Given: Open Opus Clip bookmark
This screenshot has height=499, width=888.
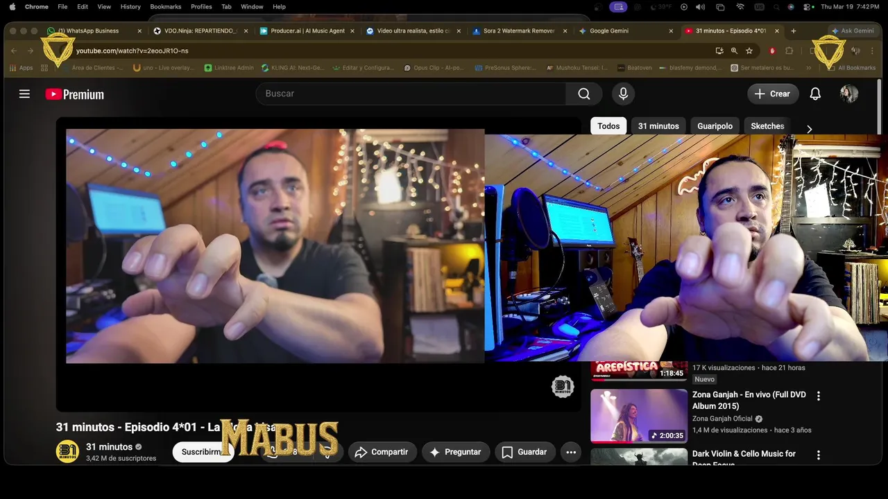Looking at the screenshot, I should [433, 68].
